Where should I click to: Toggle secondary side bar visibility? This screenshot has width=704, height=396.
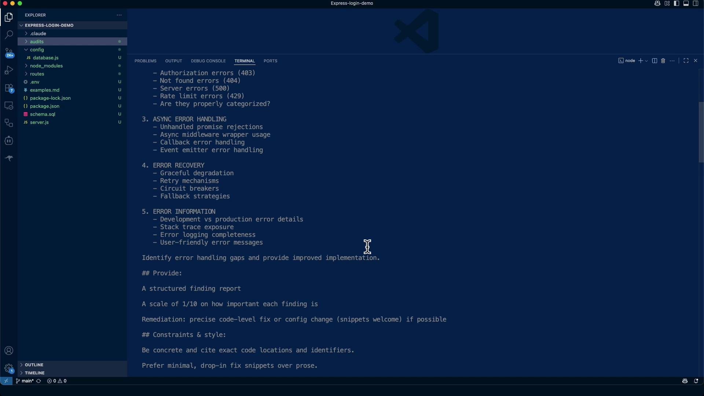(696, 3)
